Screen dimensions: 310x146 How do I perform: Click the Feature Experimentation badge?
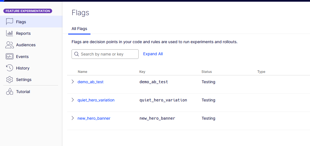28,11
